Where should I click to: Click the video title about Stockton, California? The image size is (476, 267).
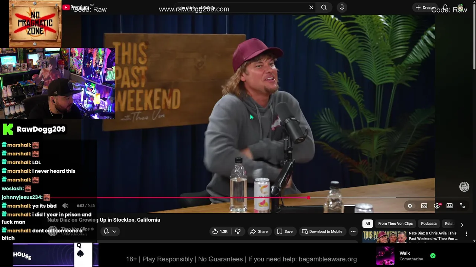[104, 220]
